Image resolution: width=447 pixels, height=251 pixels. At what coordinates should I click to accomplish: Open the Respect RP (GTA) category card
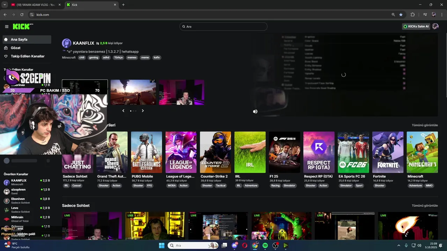coord(319,152)
